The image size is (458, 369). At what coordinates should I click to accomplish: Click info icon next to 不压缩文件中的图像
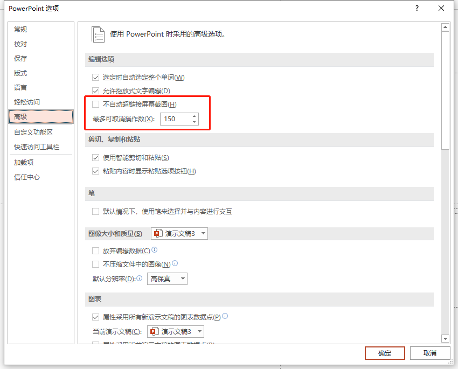[x=175, y=263]
